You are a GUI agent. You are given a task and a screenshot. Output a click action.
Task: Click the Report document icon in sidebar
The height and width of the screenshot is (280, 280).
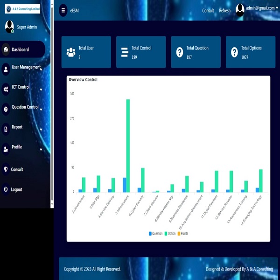coord(6,129)
